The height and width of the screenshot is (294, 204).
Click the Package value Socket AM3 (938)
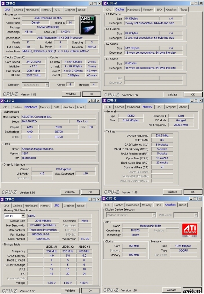48,27
